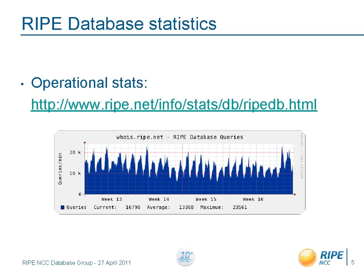Select the 10th Anniversary badge icon
This screenshot has width=364, height=273.
(x=185, y=257)
